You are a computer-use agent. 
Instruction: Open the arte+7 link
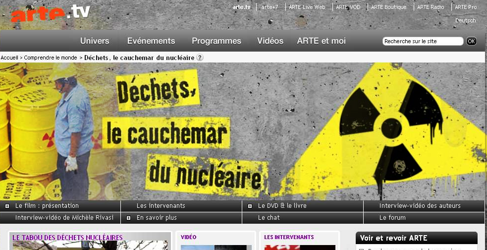pyautogui.click(x=270, y=7)
